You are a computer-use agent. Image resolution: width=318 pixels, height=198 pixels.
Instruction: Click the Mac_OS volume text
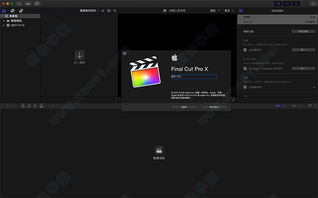248,22
